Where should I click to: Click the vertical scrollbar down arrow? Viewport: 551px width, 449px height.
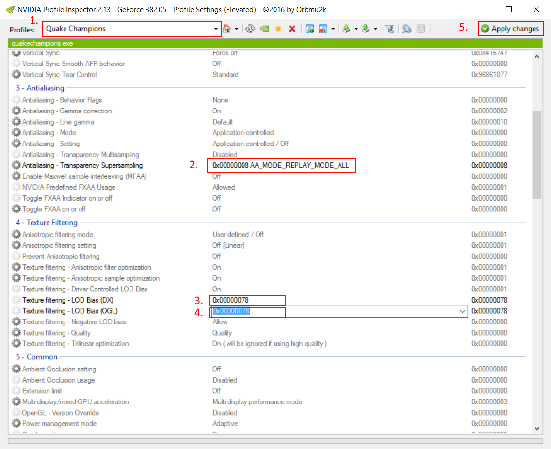tap(537, 428)
